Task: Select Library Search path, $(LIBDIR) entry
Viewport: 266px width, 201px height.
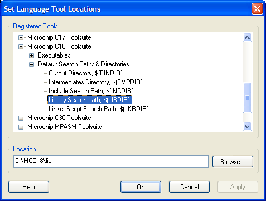Action: click(90, 100)
